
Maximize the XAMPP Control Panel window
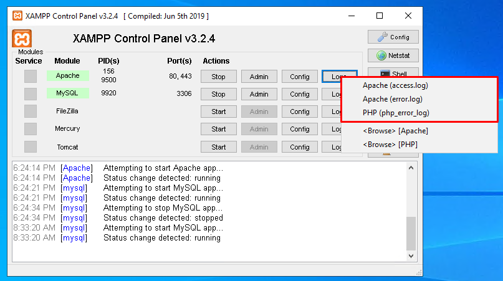[380, 16]
